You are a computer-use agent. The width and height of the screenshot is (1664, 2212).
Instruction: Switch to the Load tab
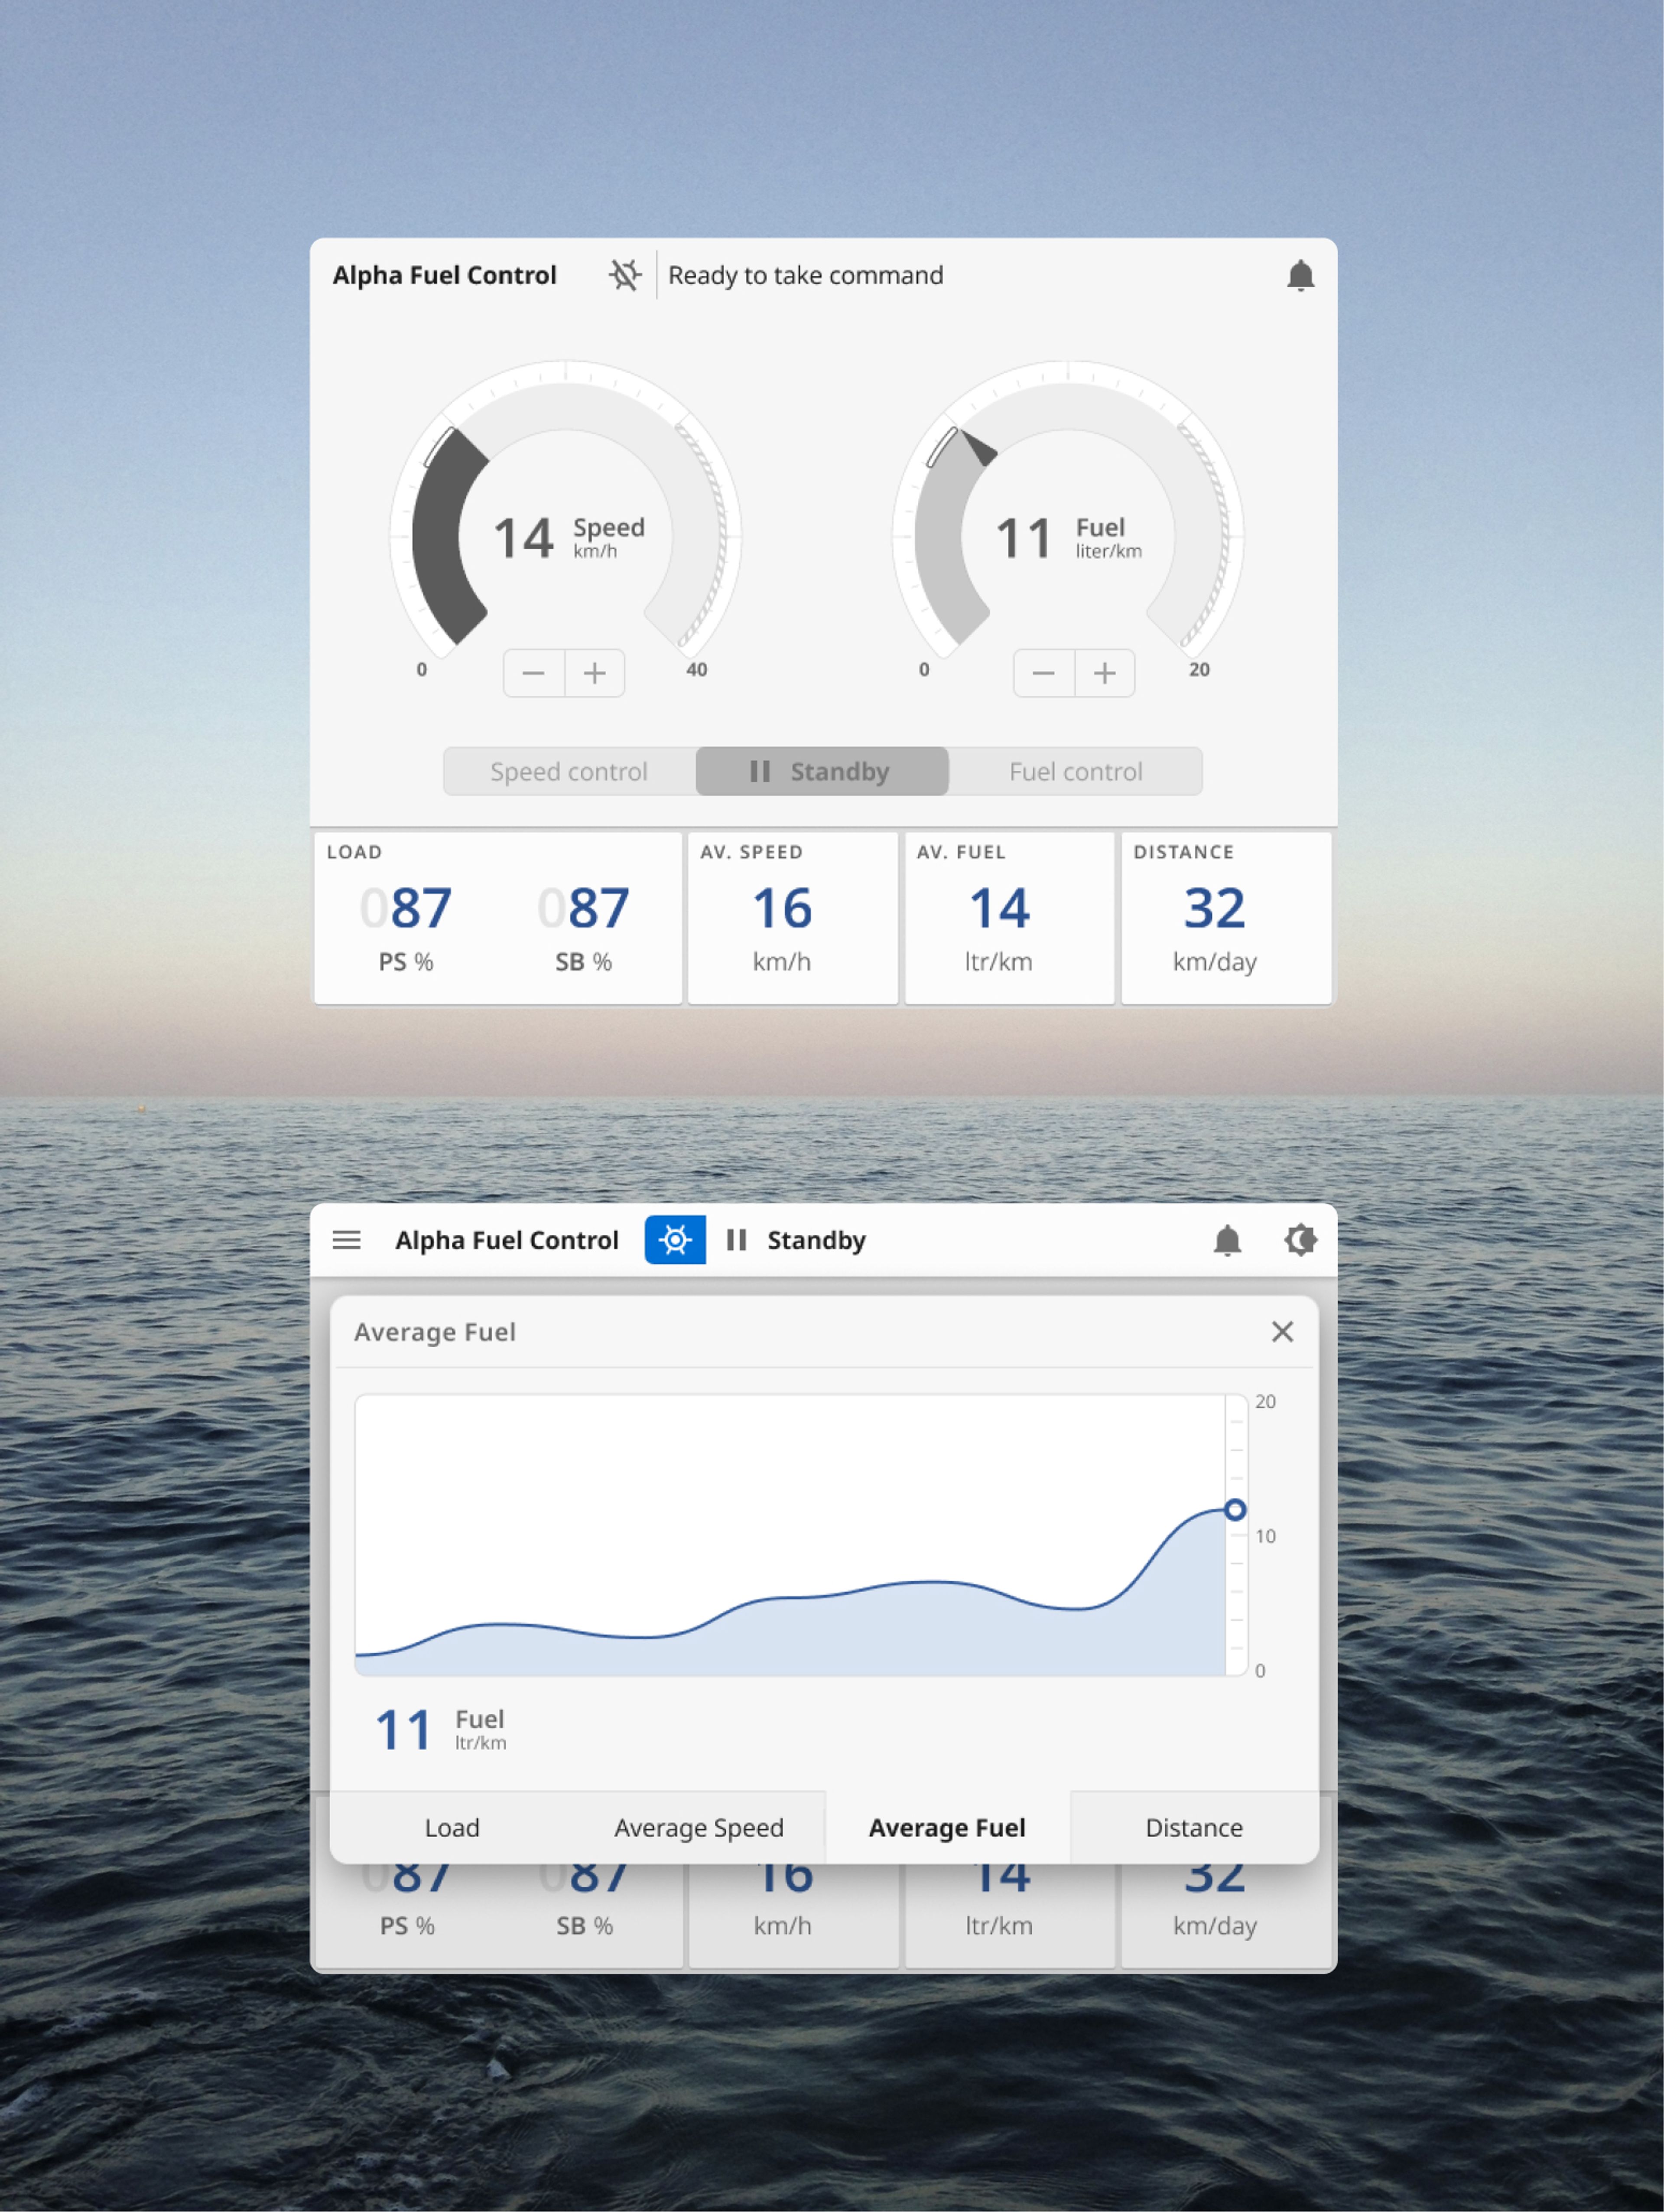click(x=452, y=1827)
